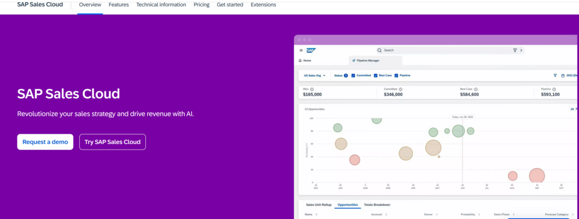
Task: Click the icon right of 13 Opportunities
Action: pyautogui.click(x=572, y=109)
